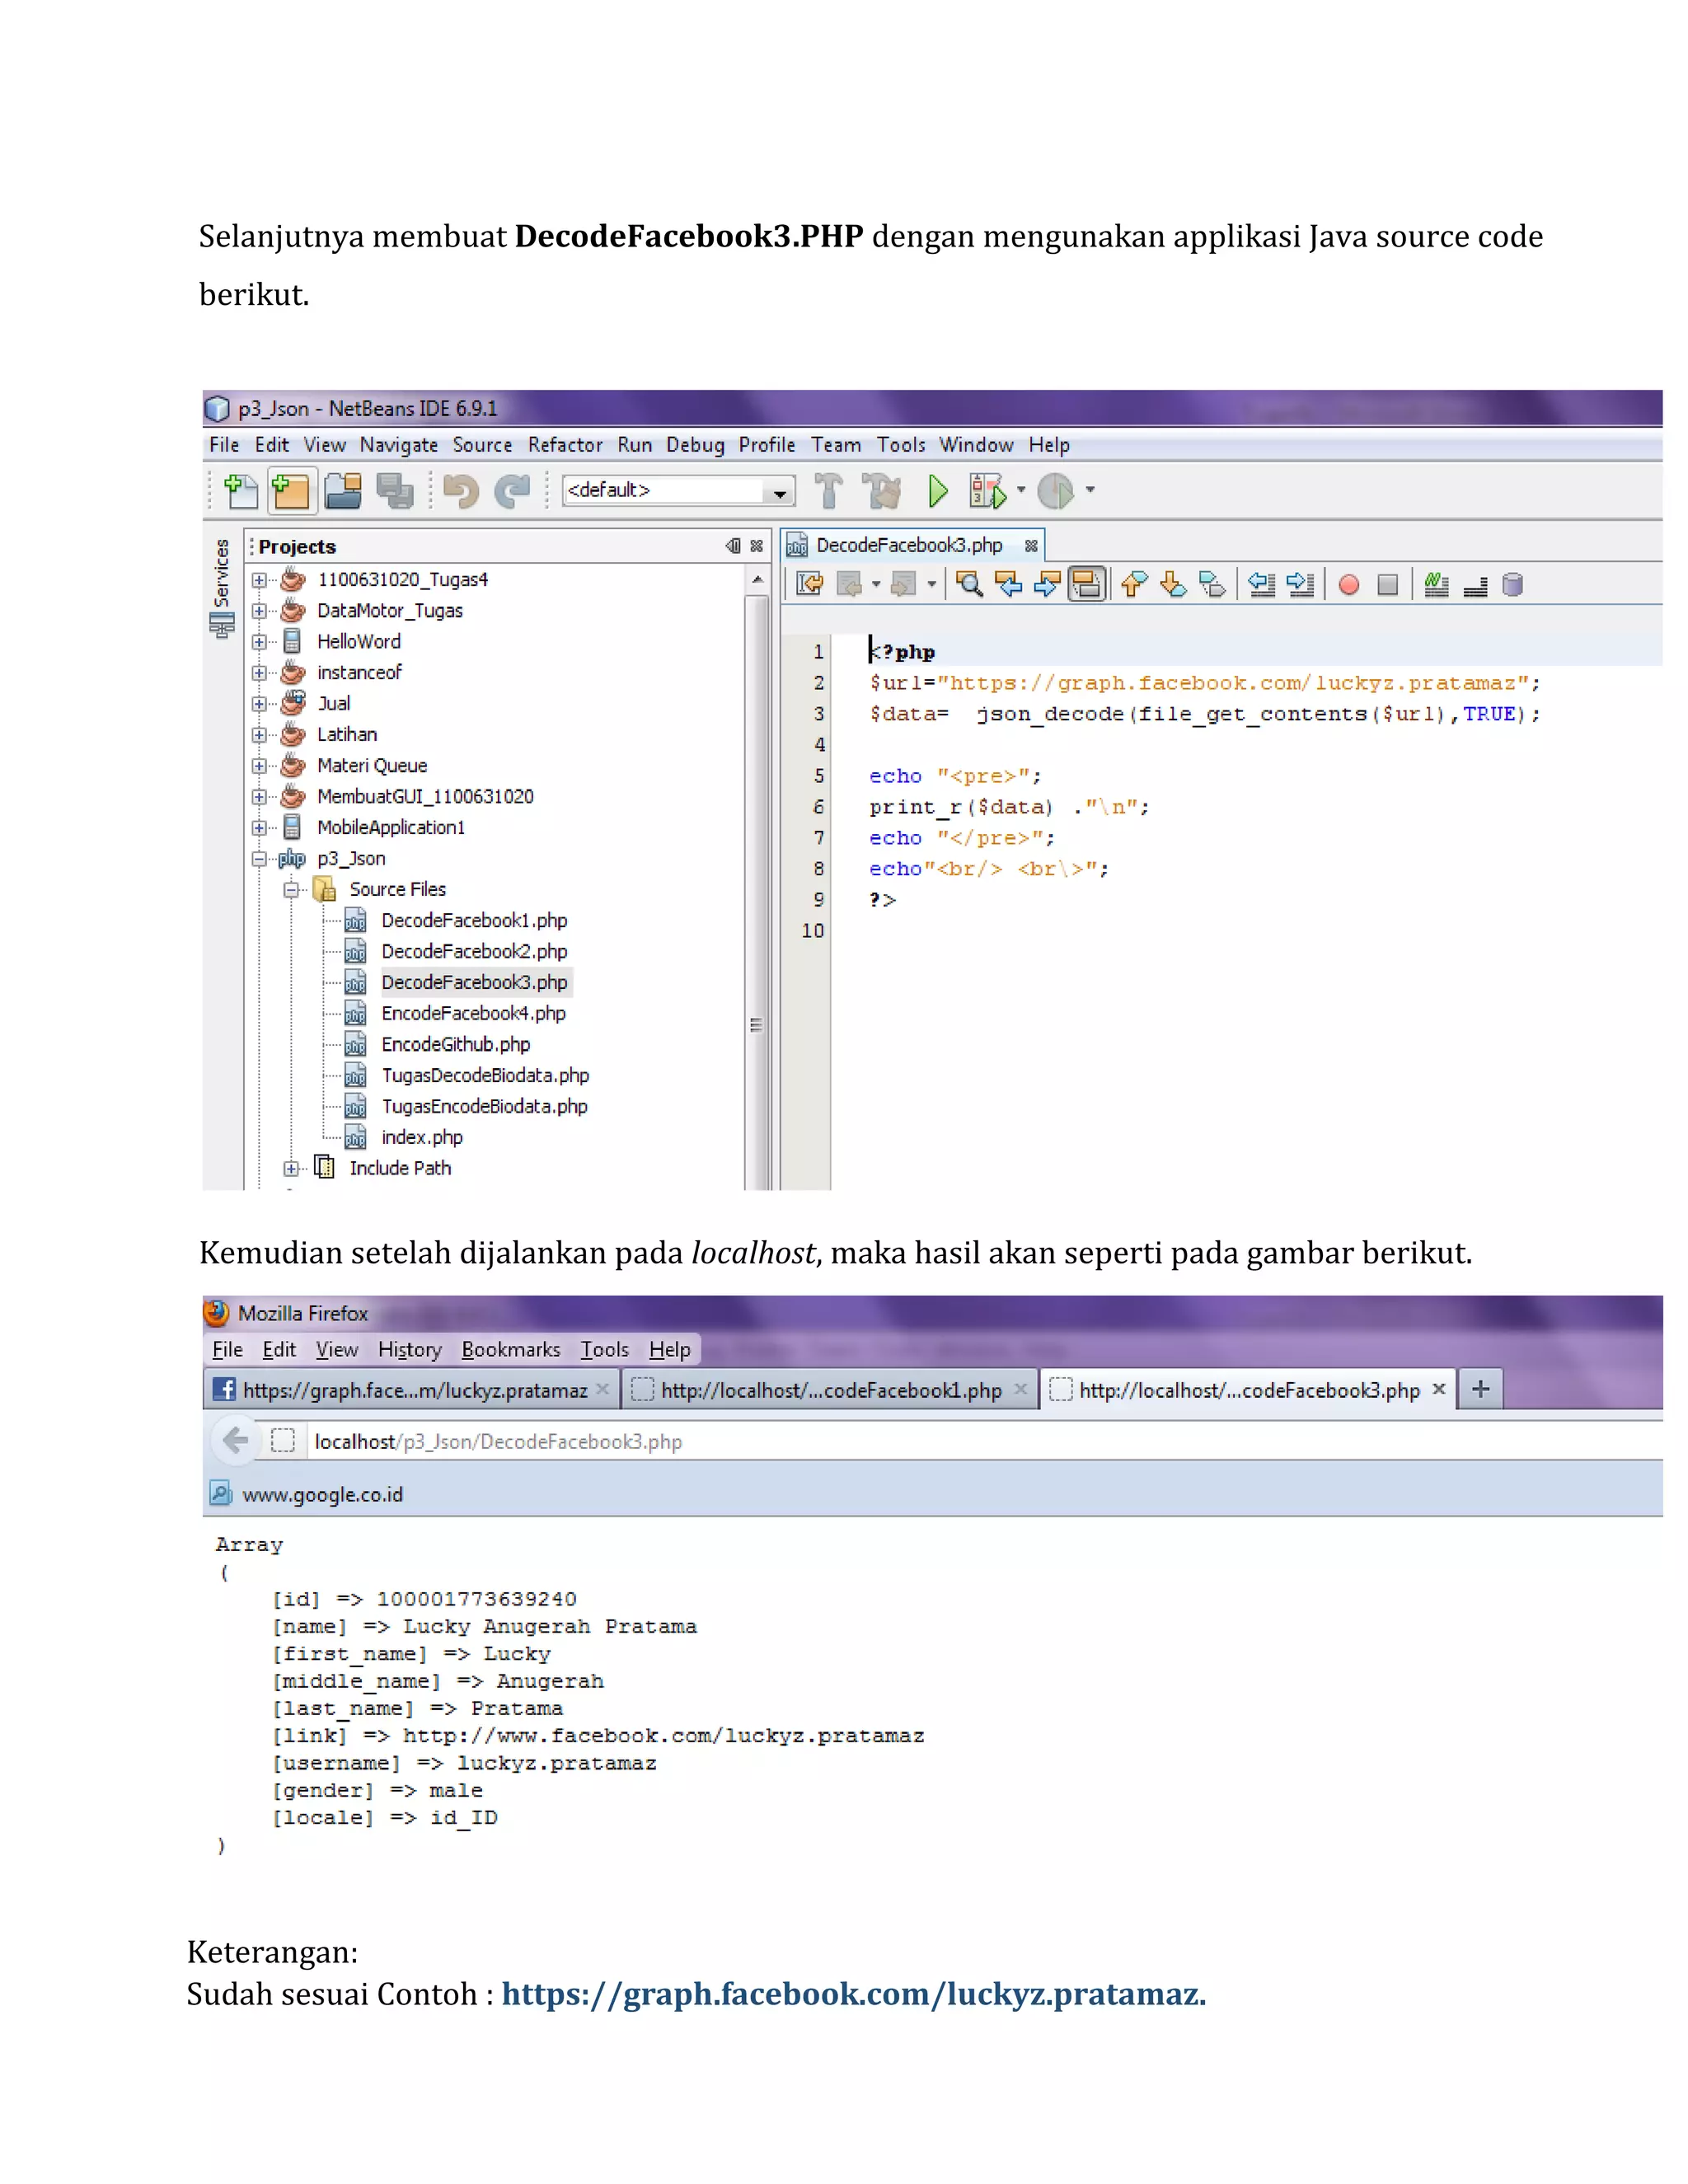Viewport: 1688px width, 2184px height.
Task: Run the main project with green arrow
Action: tap(938, 491)
